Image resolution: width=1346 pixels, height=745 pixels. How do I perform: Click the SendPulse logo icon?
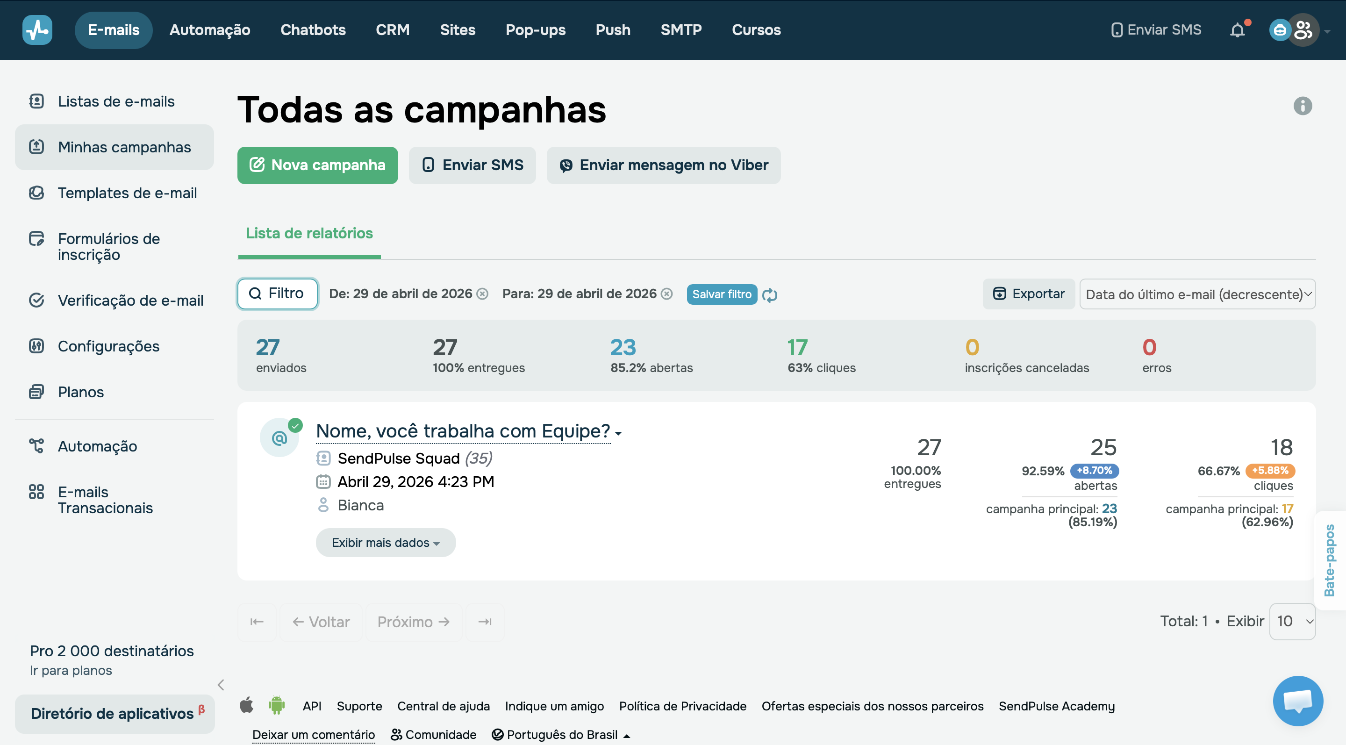click(37, 30)
